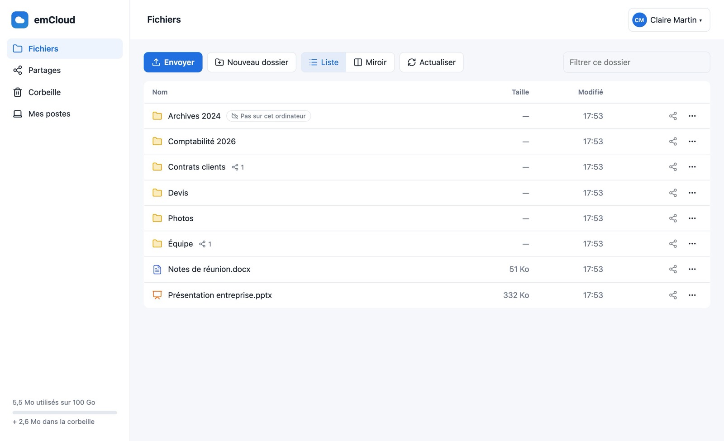The width and height of the screenshot is (724, 441).
Task: Open more options for Contrats clients
Action: 692,167
